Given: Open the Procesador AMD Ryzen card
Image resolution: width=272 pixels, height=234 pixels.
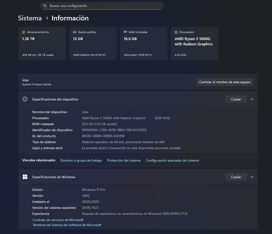Looking at the screenshot, I should [194, 43].
